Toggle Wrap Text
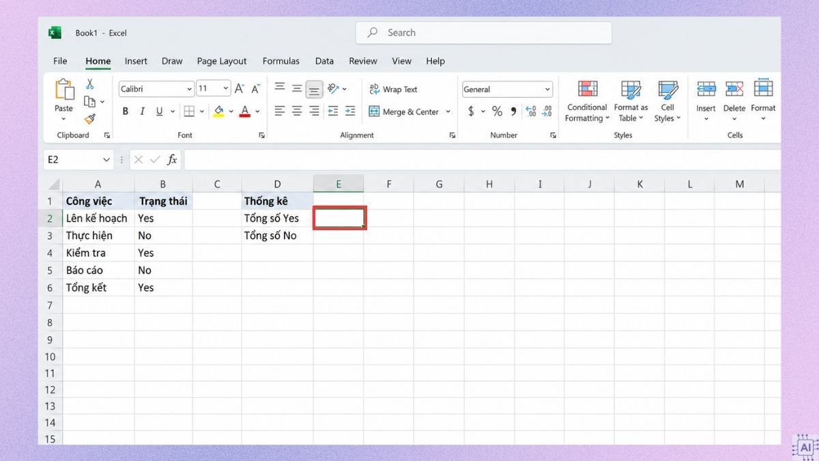The image size is (819, 461). click(393, 89)
